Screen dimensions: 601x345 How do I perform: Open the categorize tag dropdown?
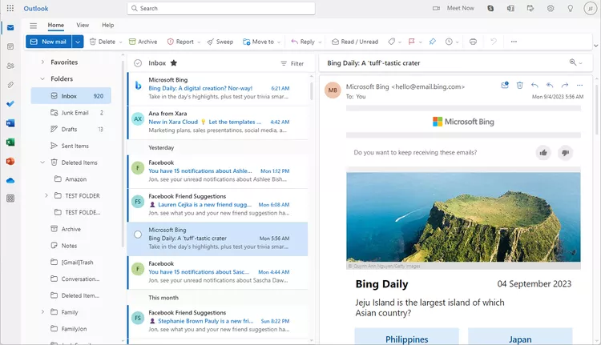point(400,42)
